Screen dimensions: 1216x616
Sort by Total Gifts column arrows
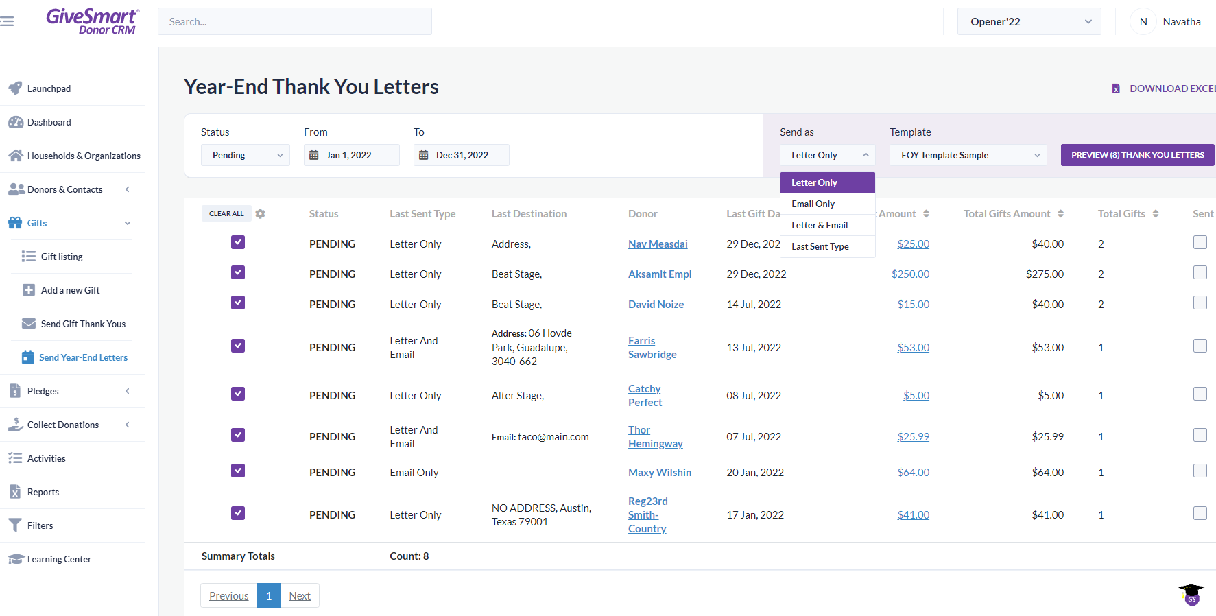coord(1156,214)
